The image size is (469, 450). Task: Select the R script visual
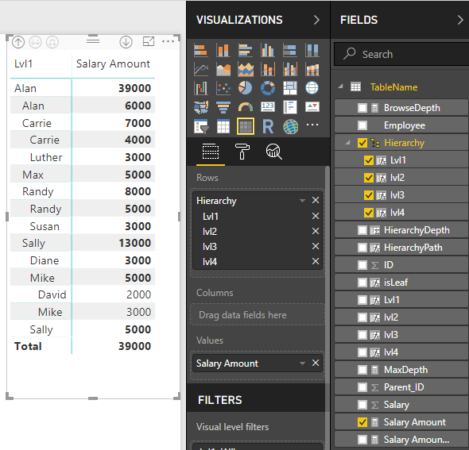pyautogui.click(x=268, y=126)
